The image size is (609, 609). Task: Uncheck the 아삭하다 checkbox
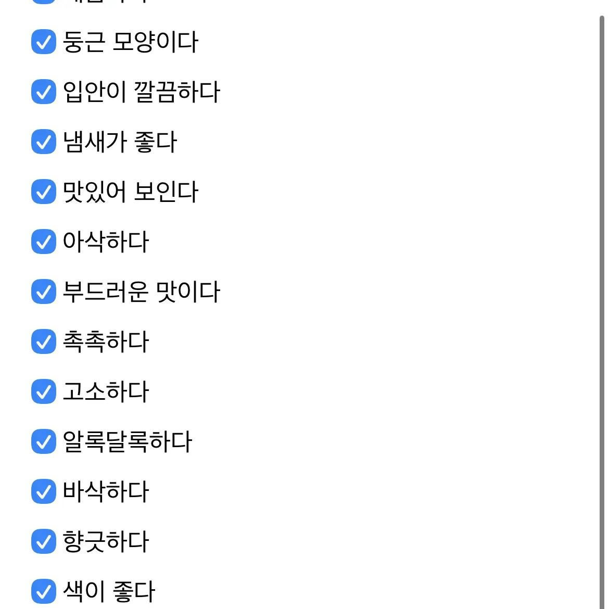pyautogui.click(x=43, y=242)
